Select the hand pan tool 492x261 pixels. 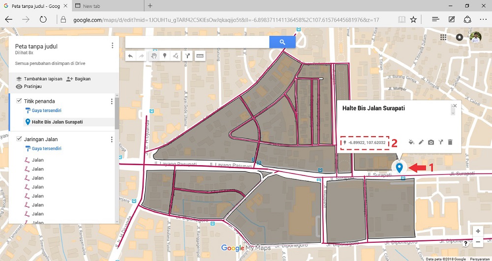153,56
